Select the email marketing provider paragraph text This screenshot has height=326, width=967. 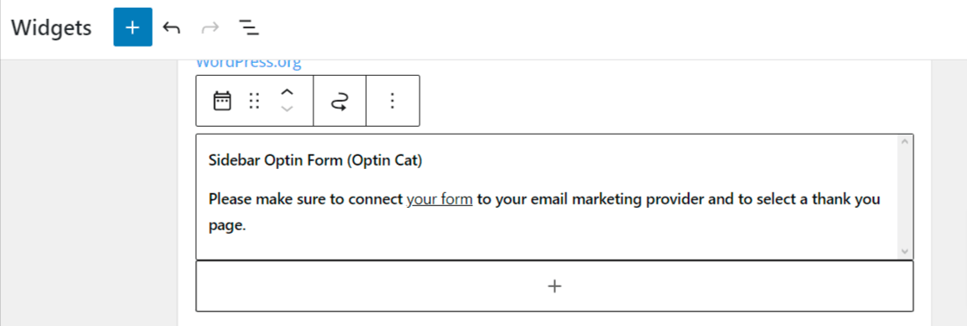[x=545, y=213]
